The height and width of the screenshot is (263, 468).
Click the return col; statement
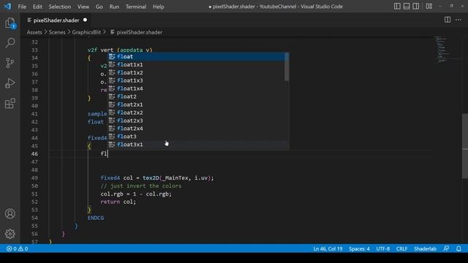click(118, 202)
